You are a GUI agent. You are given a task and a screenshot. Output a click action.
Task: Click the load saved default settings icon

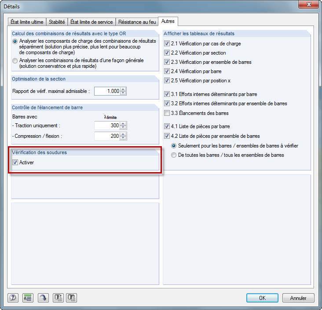click(71, 298)
